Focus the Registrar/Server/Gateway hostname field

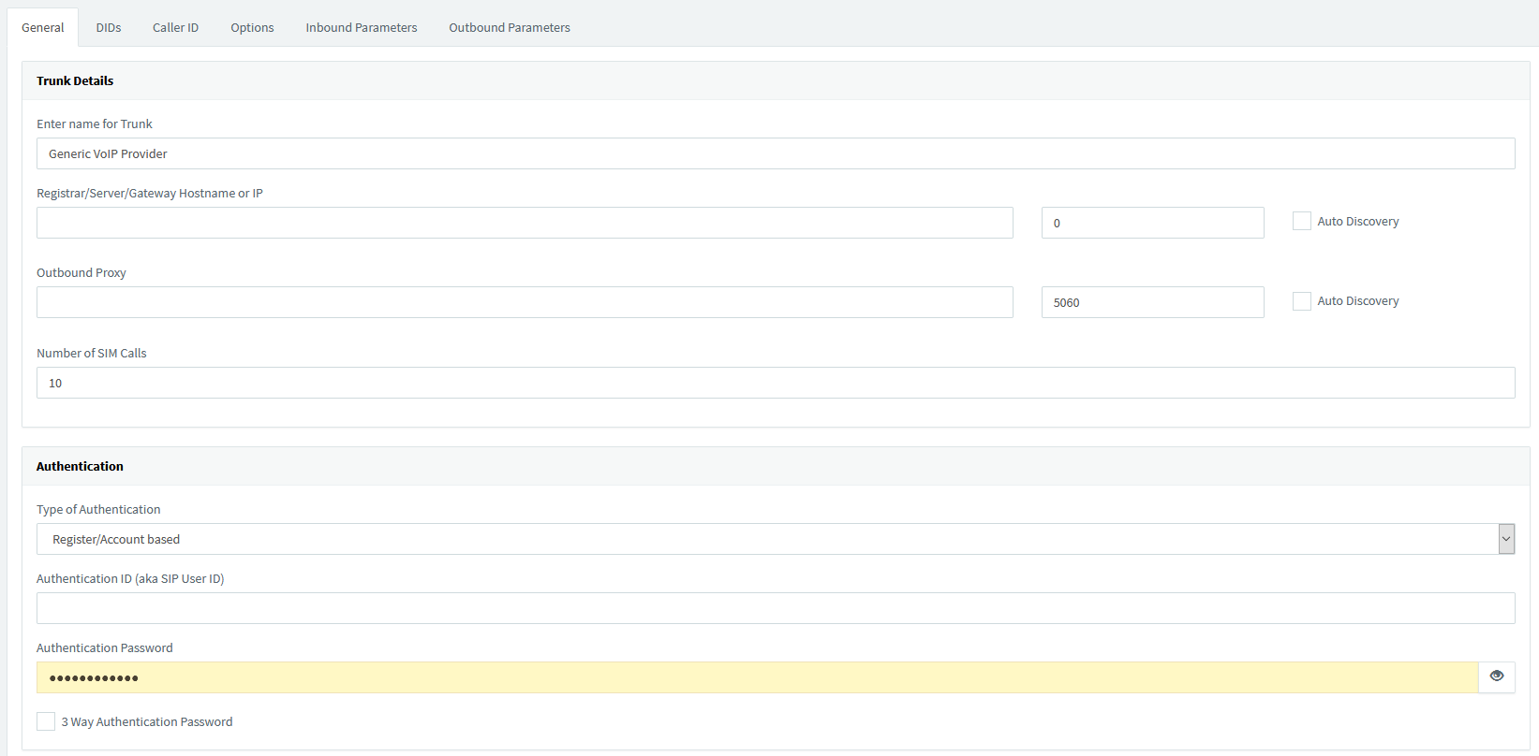[525, 223]
